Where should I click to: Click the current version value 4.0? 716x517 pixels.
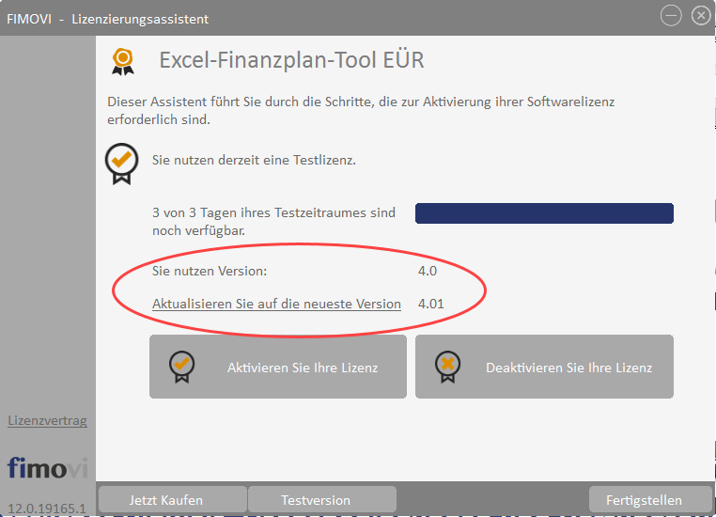click(x=428, y=271)
